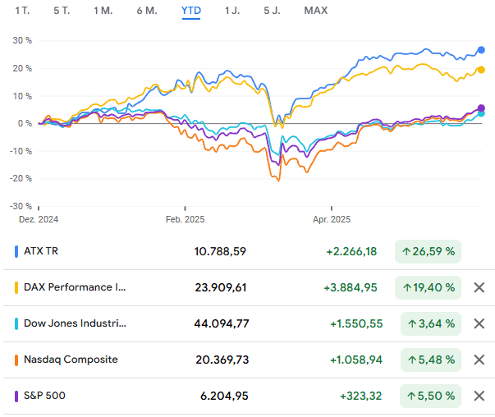495x417 pixels.
Task: Remove Nasdaq Composite from comparison
Action: click(x=479, y=360)
